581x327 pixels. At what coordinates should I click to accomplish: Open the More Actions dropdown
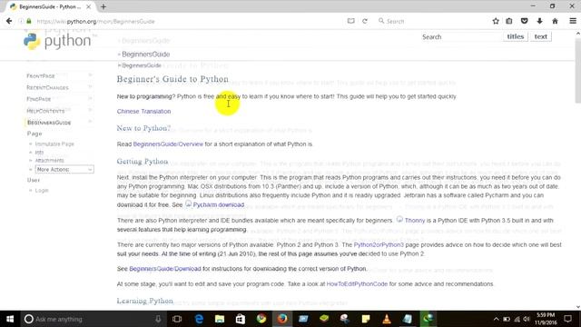click(64, 170)
